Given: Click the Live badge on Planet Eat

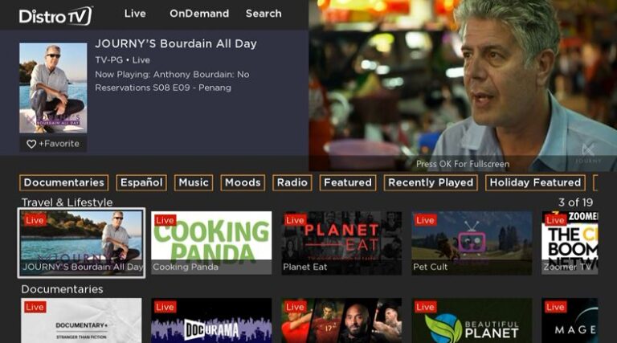Looking at the screenshot, I should [295, 220].
